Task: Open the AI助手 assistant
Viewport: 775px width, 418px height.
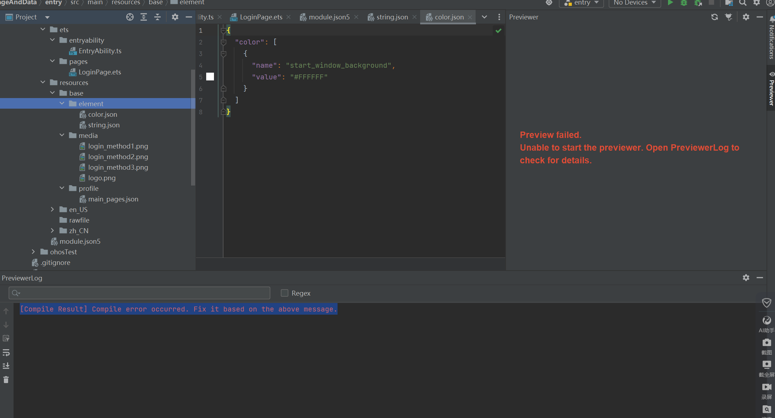Action: click(767, 324)
